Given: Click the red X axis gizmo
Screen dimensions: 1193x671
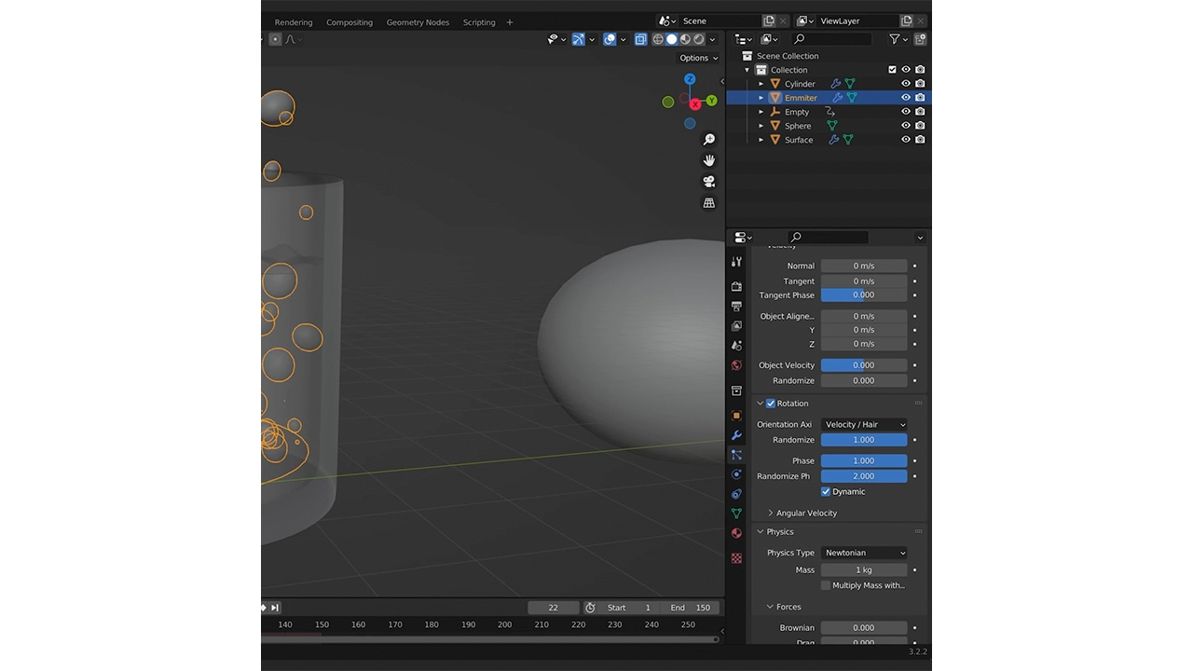Looking at the screenshot, I should [694, 104].
